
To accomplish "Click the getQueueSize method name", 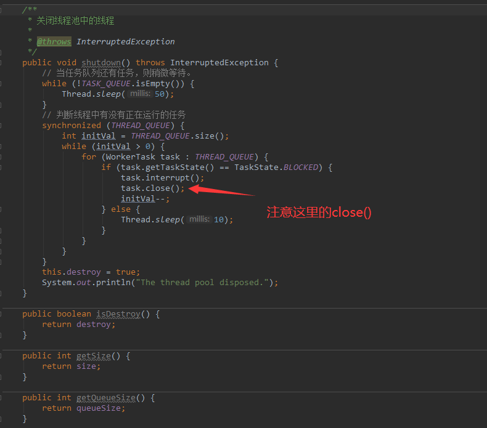I will point(106,398).
